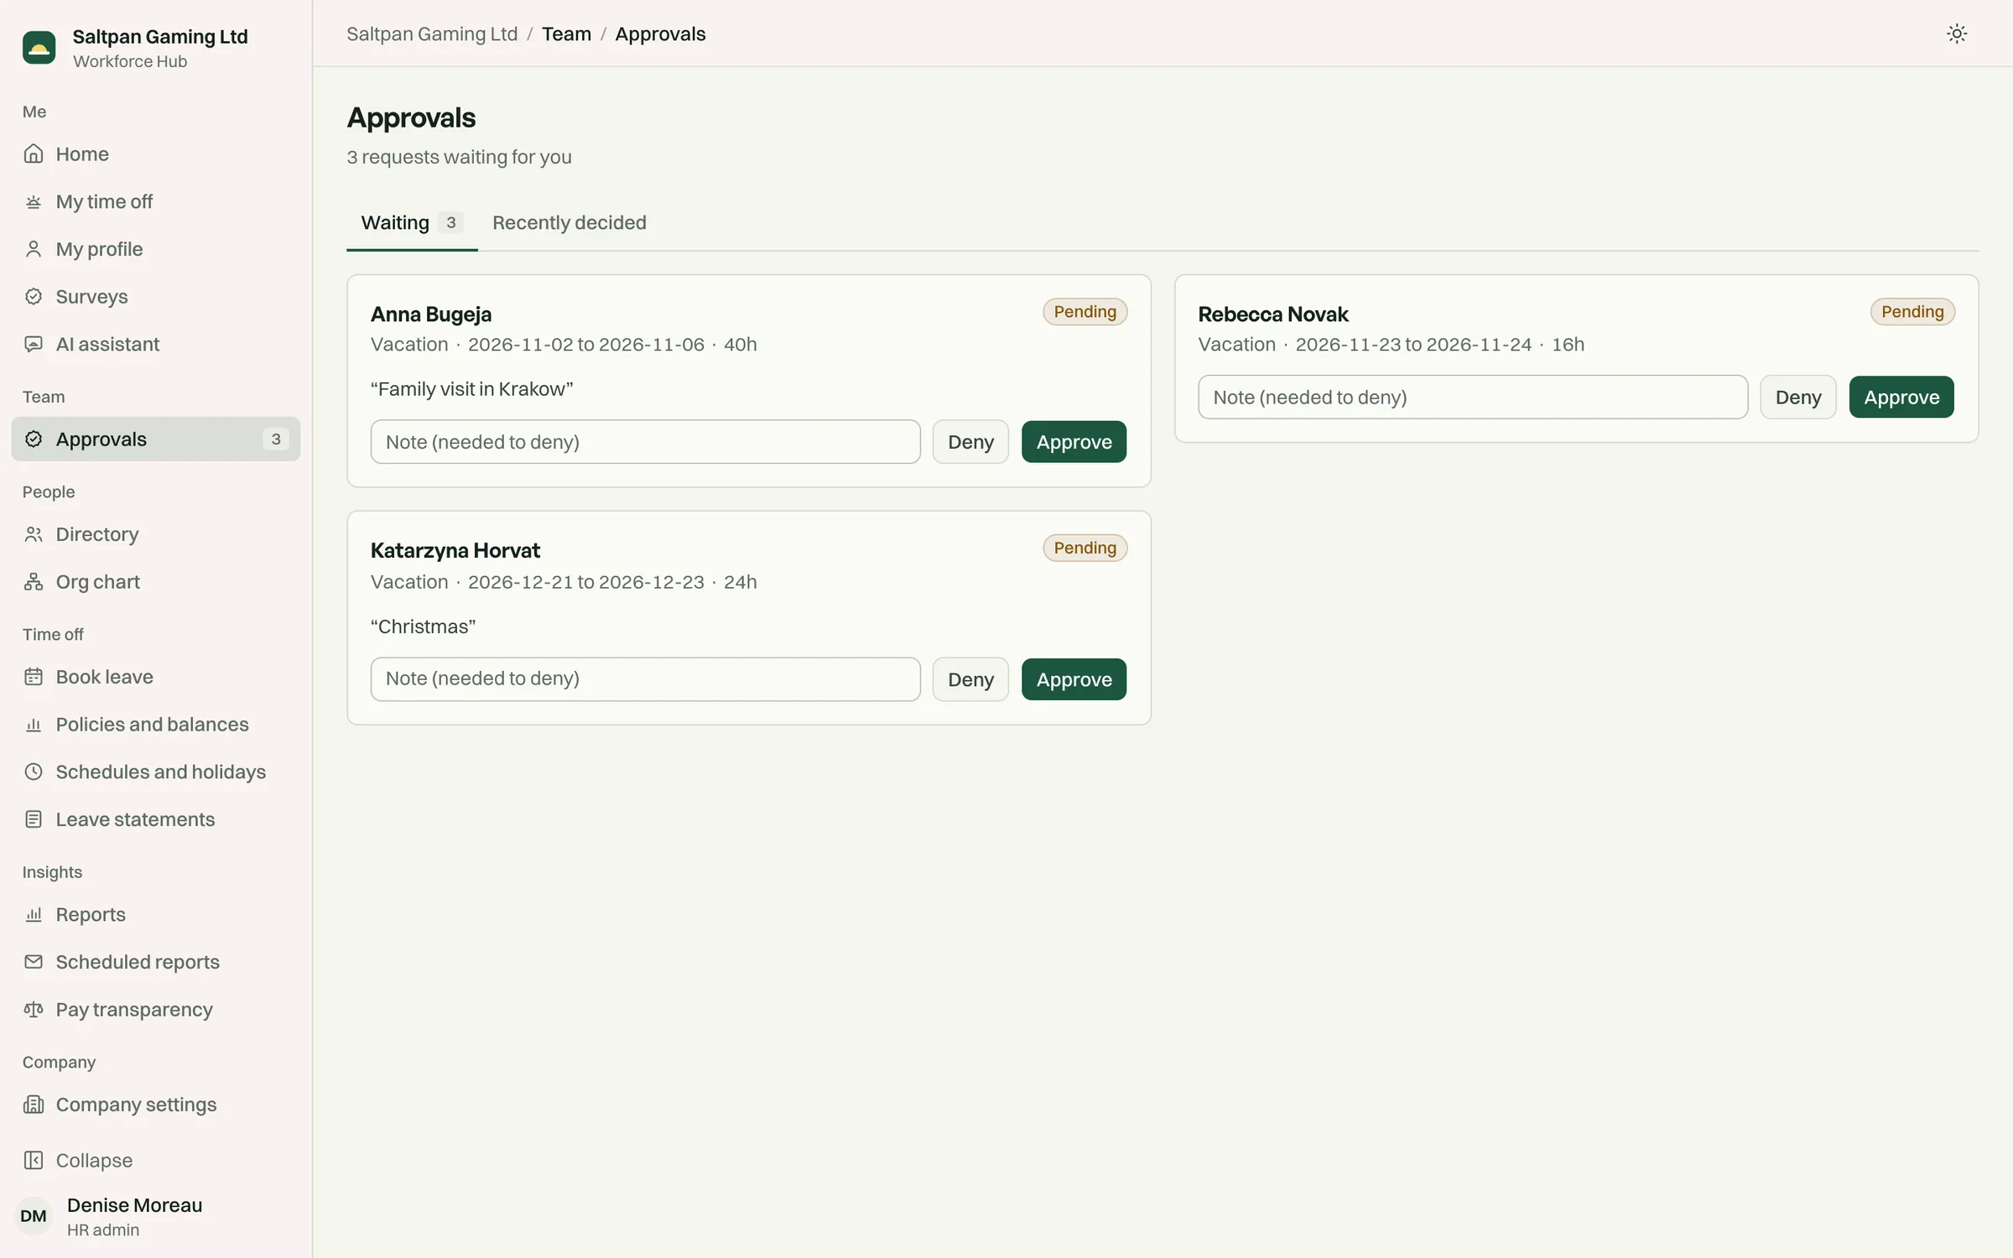This screenshot has height=1258, width=2013.
Task: Deny Katarzyna Horvat's vacation request
Action: tap(970, 679)
